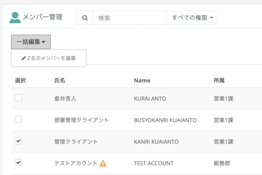Click the メンバー管理 page title
This screenshot has width=262, height=175.
(43, 17)
